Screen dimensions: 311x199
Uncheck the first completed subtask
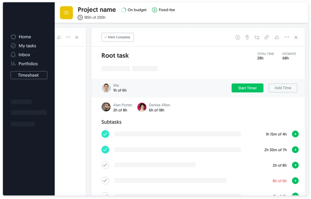point(105,134)
